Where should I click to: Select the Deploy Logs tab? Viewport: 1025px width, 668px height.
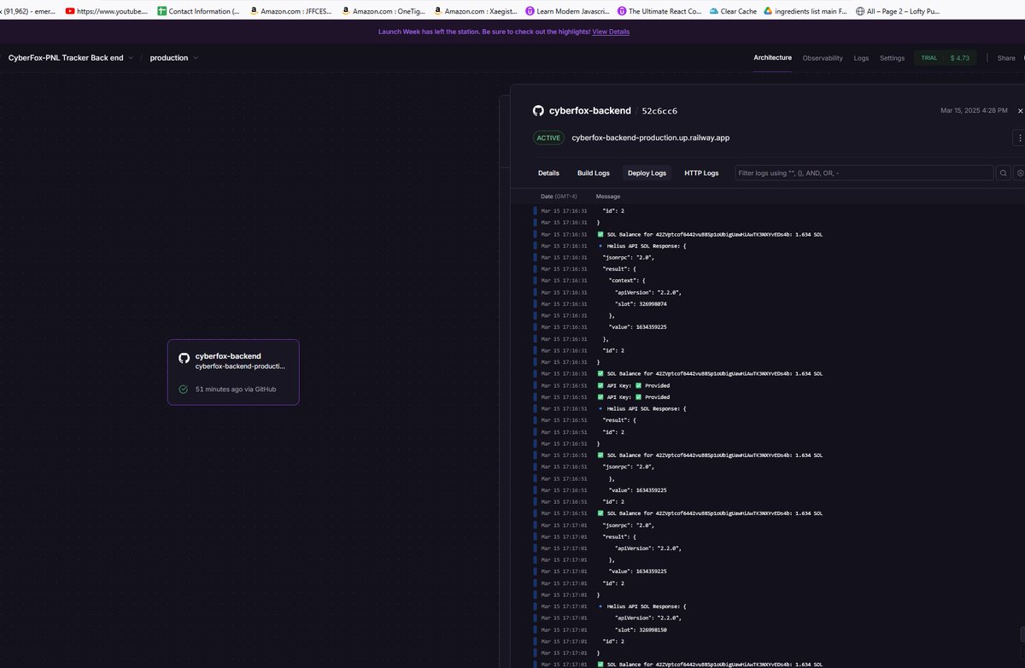tap(647, 173)
